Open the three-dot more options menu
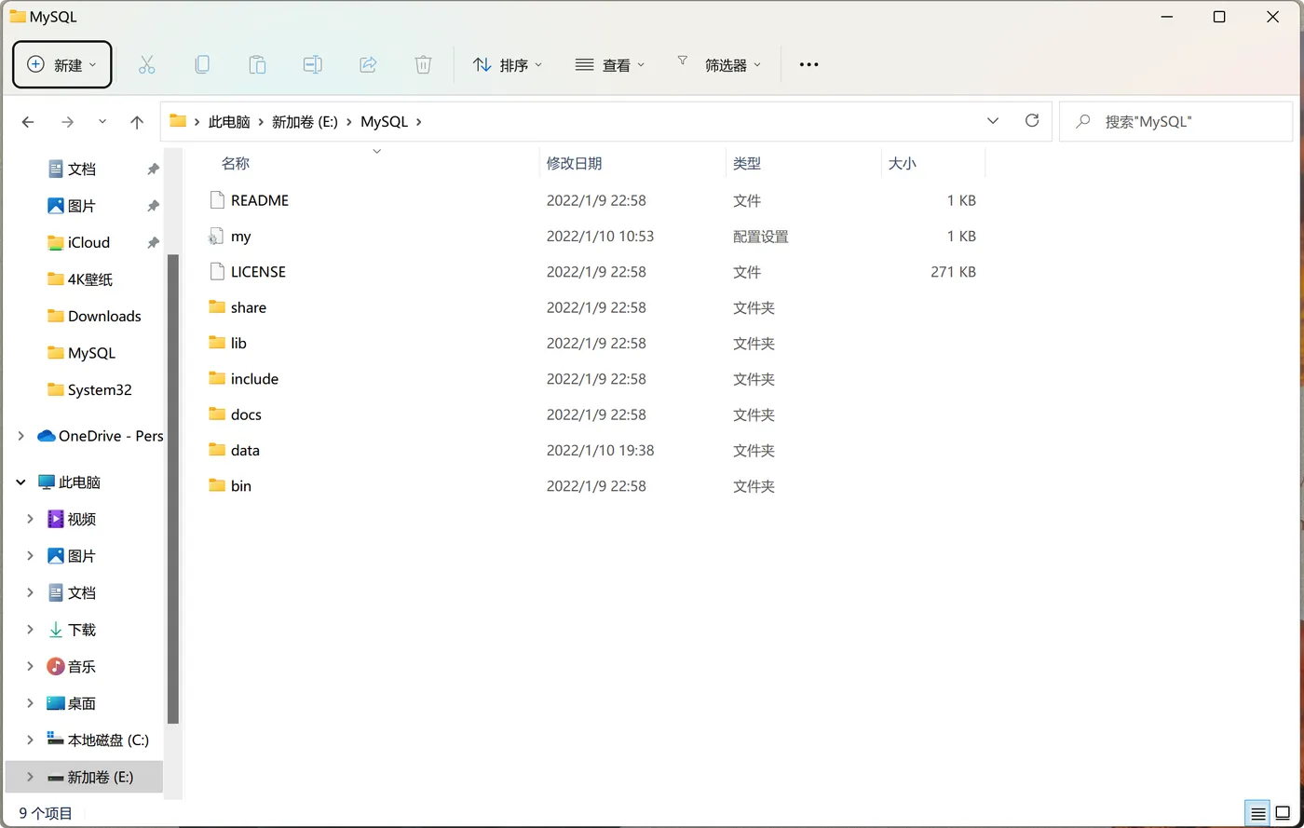This screenshot has height=828, width=1304. point(808,64)
